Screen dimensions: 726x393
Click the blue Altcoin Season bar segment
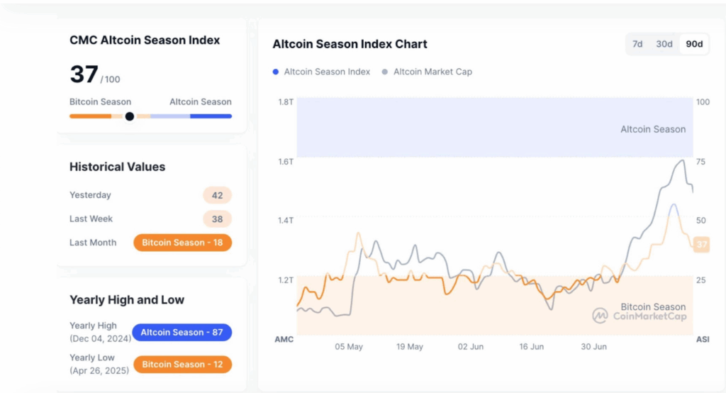211,116
